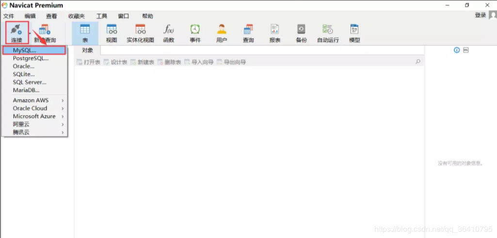Choose MySQL... from the connection menu
The image size is (497, 238).
(x=34, y=50)
